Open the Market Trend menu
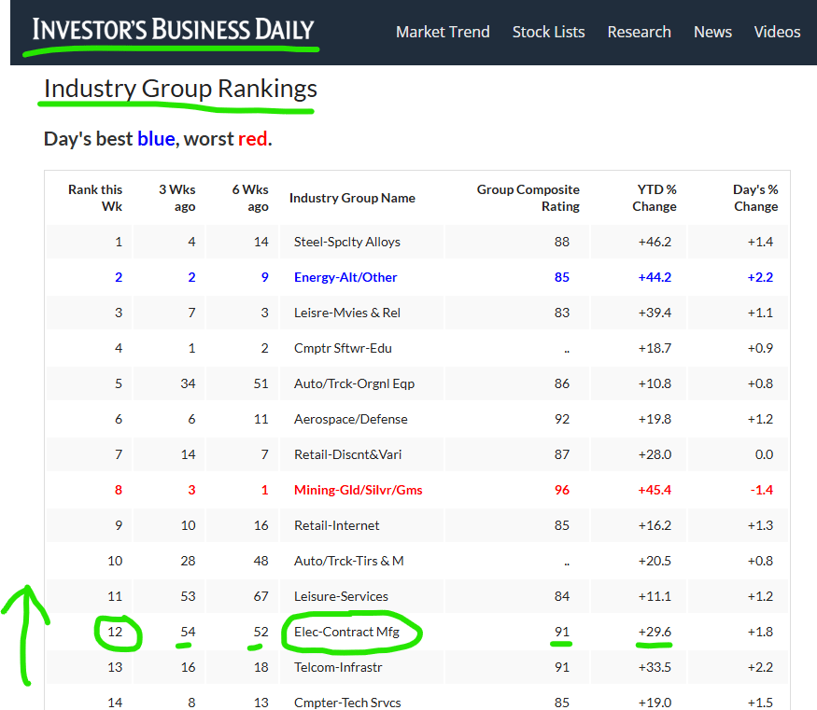This screenshot has height=710, width=817. [x=443, y=32]
